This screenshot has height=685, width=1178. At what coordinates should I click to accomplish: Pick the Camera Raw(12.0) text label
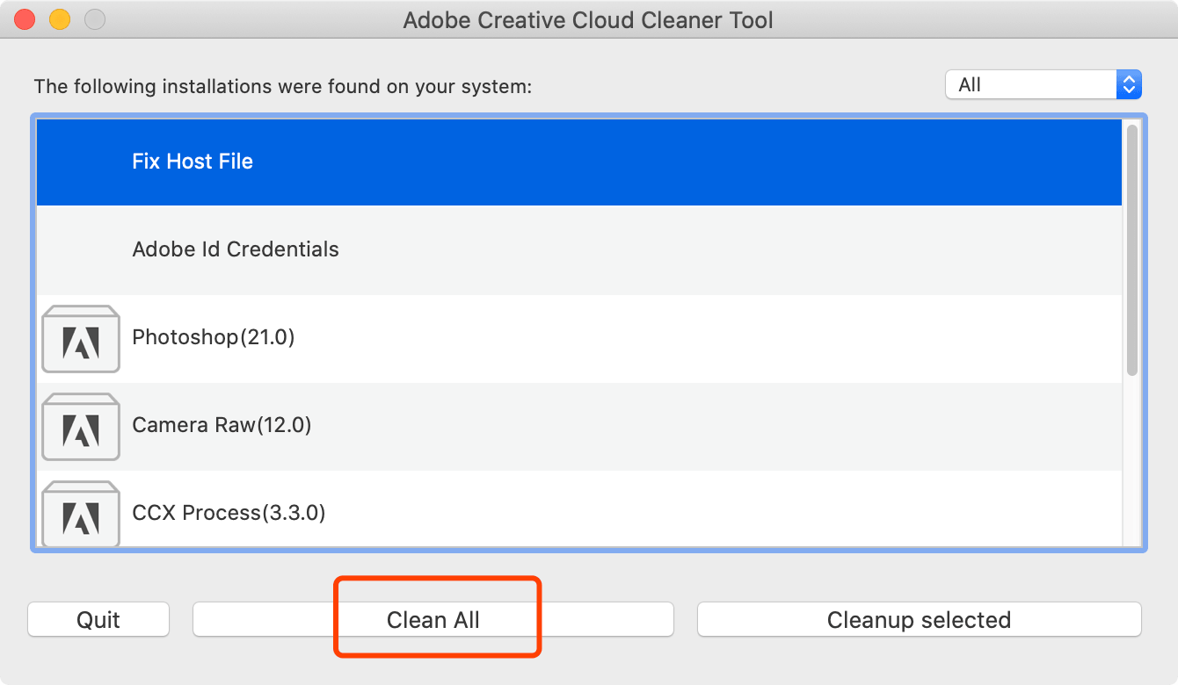click(222, 425)
